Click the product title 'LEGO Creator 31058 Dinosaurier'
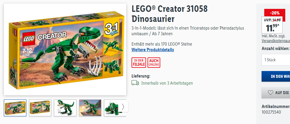 [170, 14]
